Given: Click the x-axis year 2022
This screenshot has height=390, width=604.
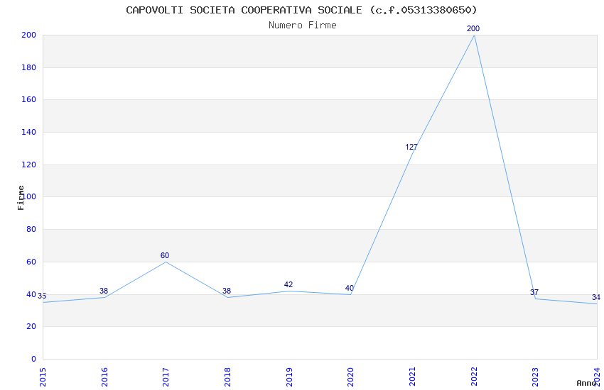Looking at the screenshot, I should (x=474, y=377).
